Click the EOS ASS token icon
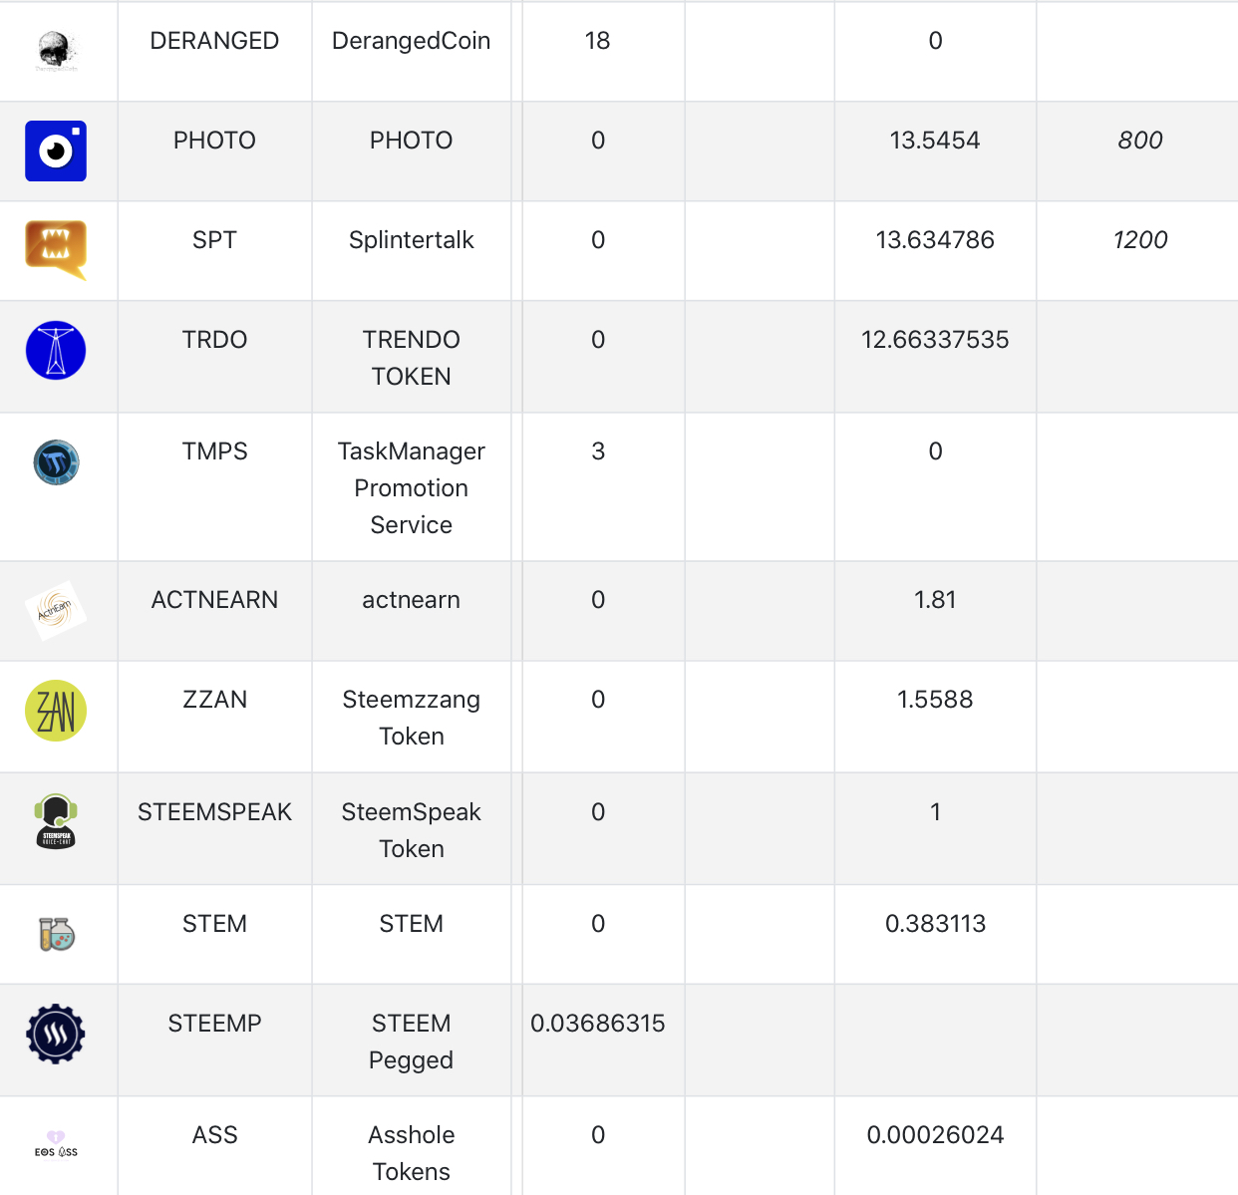The width and height of the screenshot is (1238, 1195). (56, 1144)
